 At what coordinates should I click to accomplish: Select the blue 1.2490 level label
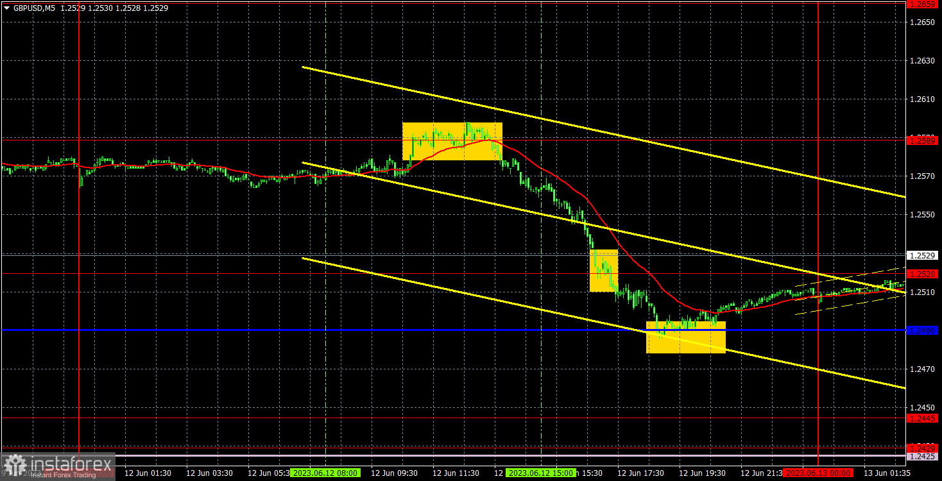pyautogui.click(x=923, y=330)
